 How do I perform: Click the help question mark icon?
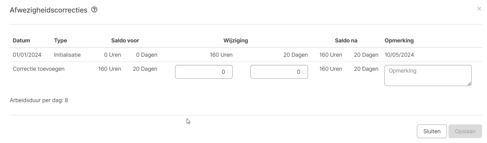click(94, 10)
